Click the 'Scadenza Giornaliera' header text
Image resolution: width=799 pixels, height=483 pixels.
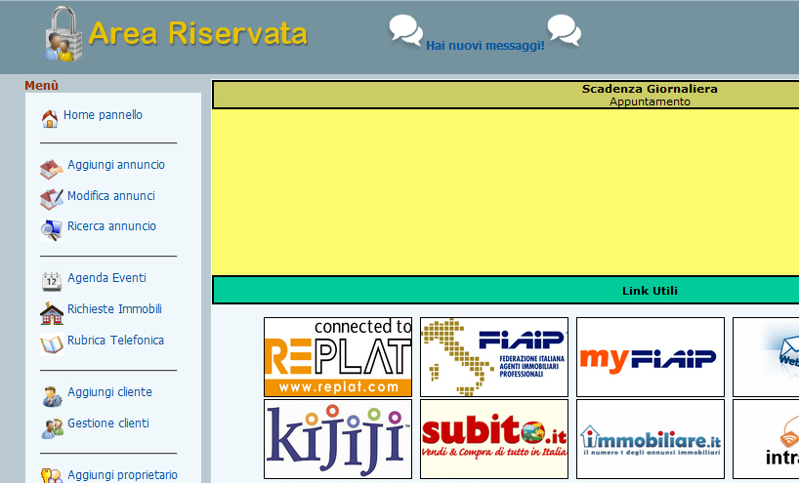pos(650,89)
